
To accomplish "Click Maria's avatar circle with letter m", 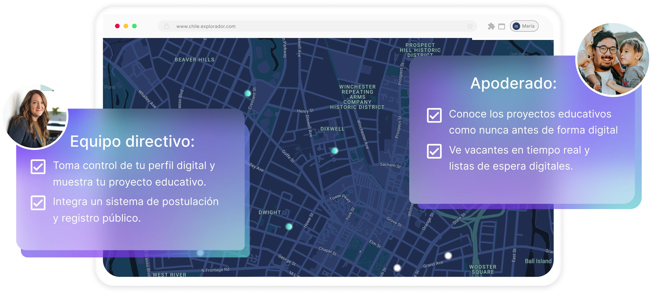I will click(516, 26).
